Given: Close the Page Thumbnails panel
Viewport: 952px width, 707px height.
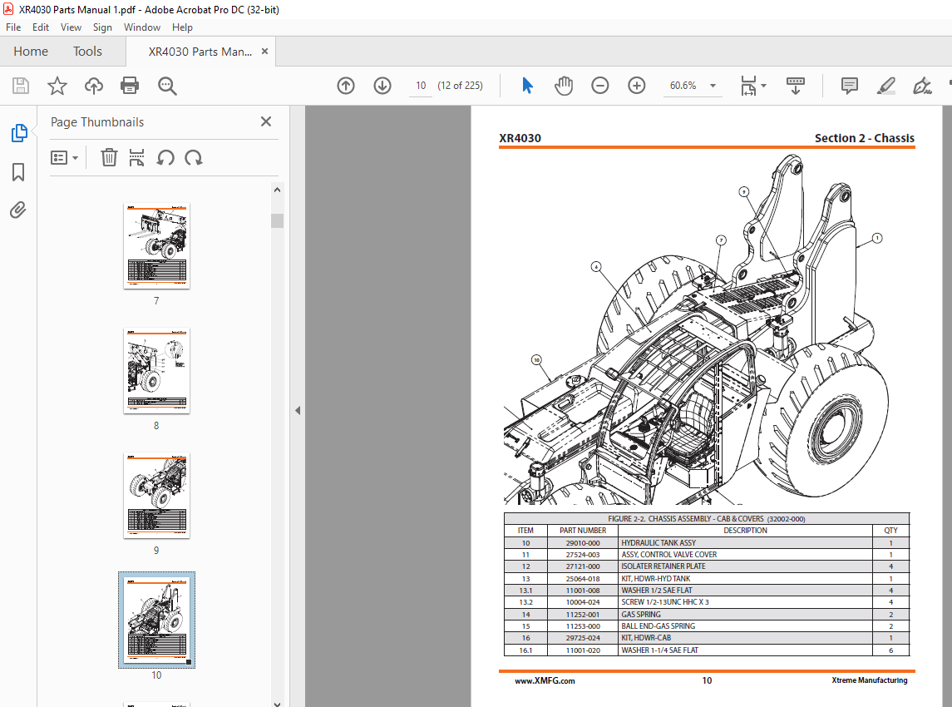Looking at the screenshot, I should click(x=266, y=121).
